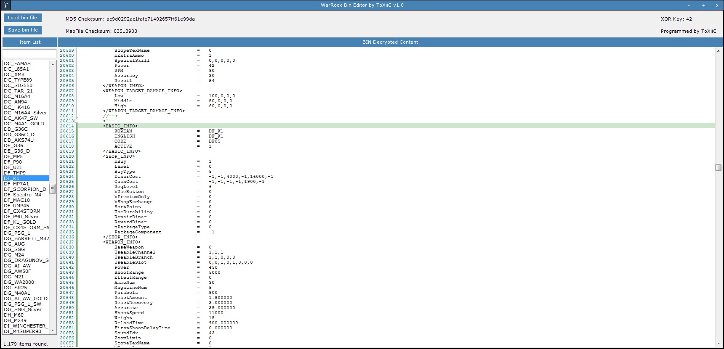Open DF_MP5 from the item list
This screenshot has width=724, height=349.
click(x=13, y=156)
